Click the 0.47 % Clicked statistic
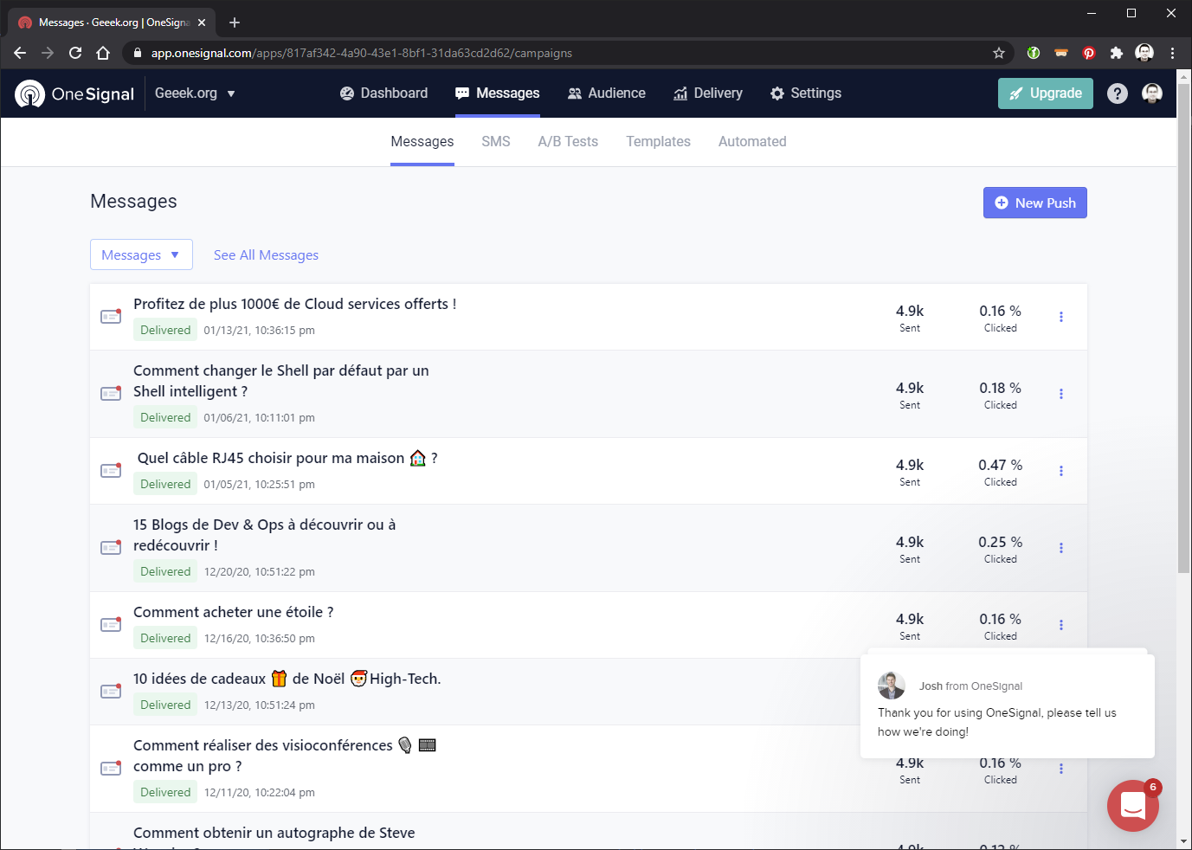The image size is (1192, 850). coord(1001,472)
